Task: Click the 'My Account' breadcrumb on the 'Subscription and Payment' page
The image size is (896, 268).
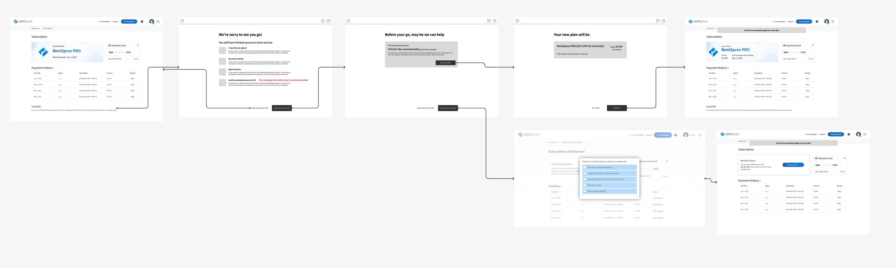Action: pos(553,142)
